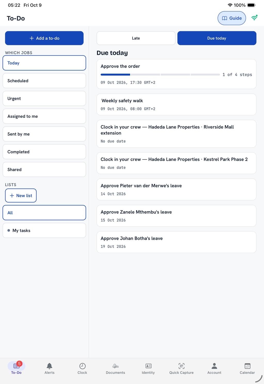Select the Scheduled jobs filter
The image size is (264, 384).
coord(44,81)
